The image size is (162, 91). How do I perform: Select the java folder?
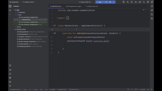point(19,15)
